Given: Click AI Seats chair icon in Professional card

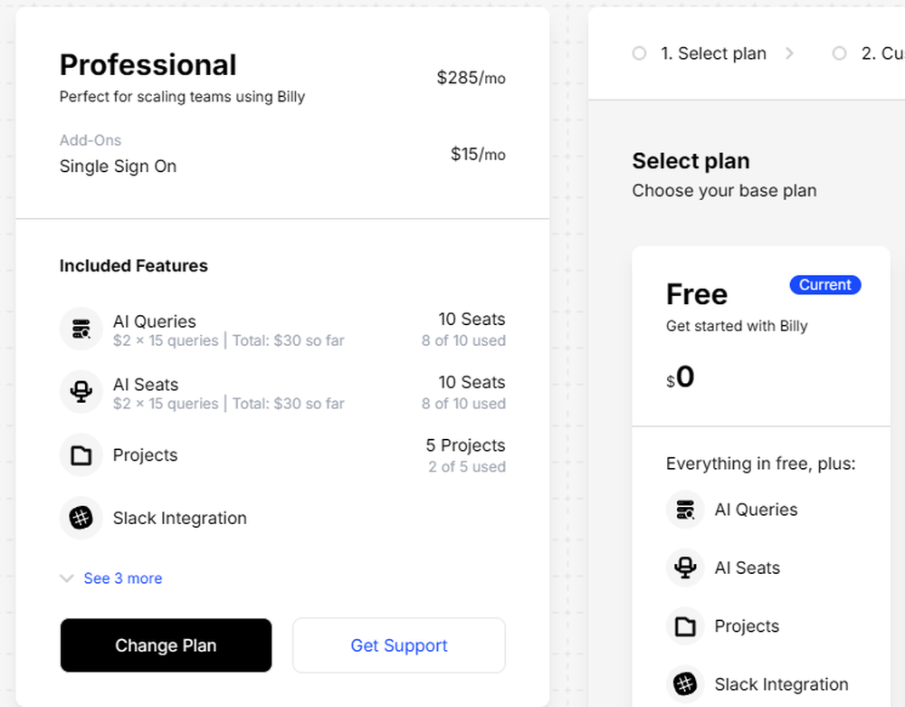Looking at the screenshot, I should (x=81, y=392).
